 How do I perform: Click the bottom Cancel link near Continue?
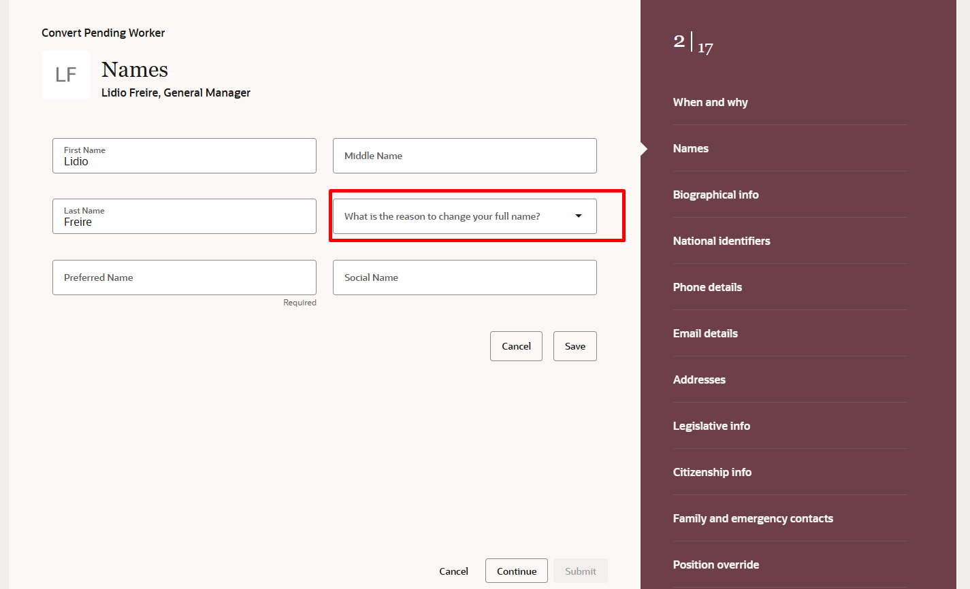(x=454, y=571)
